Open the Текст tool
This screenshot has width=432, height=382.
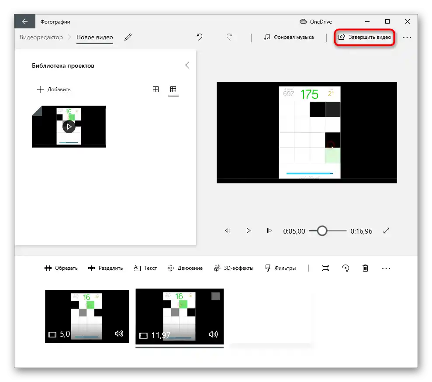[x=145, y=268]
